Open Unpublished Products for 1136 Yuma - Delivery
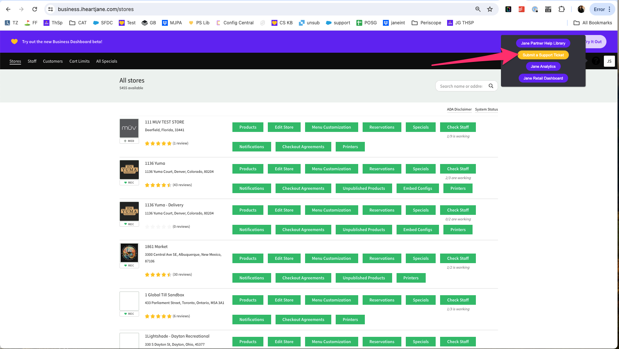The height and width of the screenshot is (349, 619). coord(364,230)
